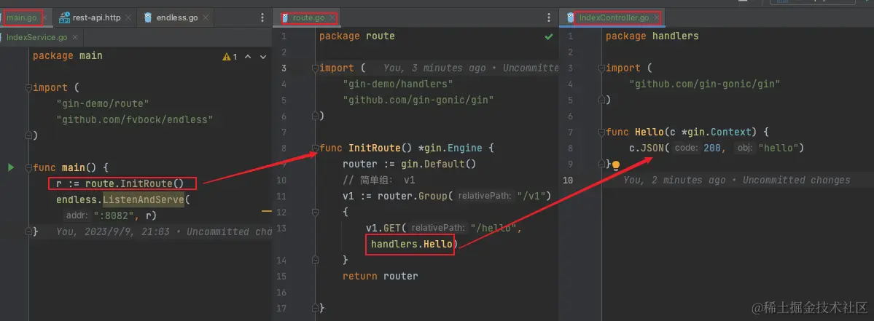Select the route.go tab

click(309, 17)
